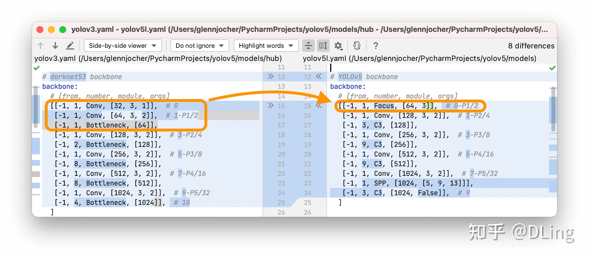Click the '8 differences' label
This screenshot has width=589, height=259.
531,46
